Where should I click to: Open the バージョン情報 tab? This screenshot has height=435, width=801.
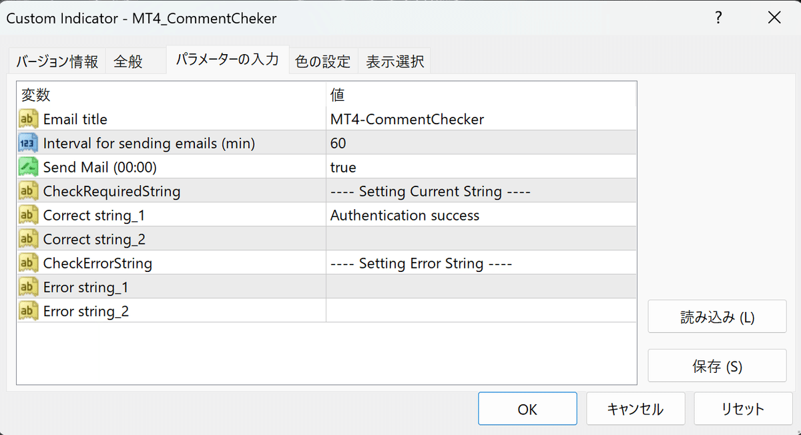pyautogui.click(x=57, y=61)
